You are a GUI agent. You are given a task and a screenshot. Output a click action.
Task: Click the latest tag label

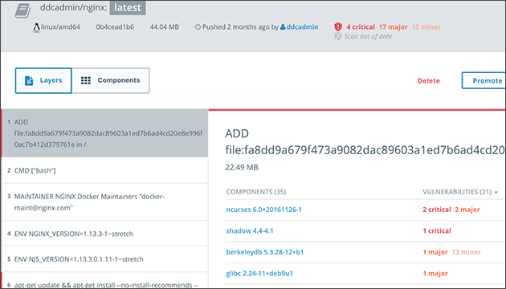point(128,7)
